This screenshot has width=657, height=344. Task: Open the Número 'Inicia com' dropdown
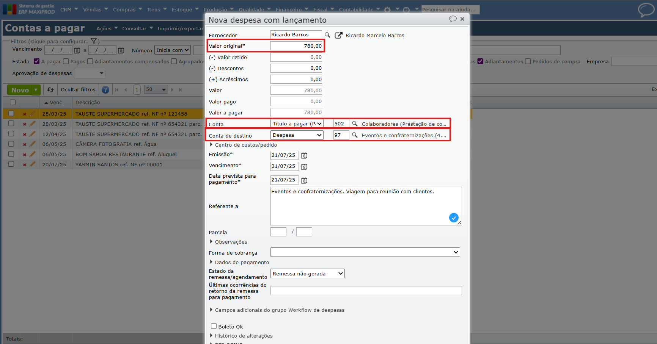click(173, 50)
